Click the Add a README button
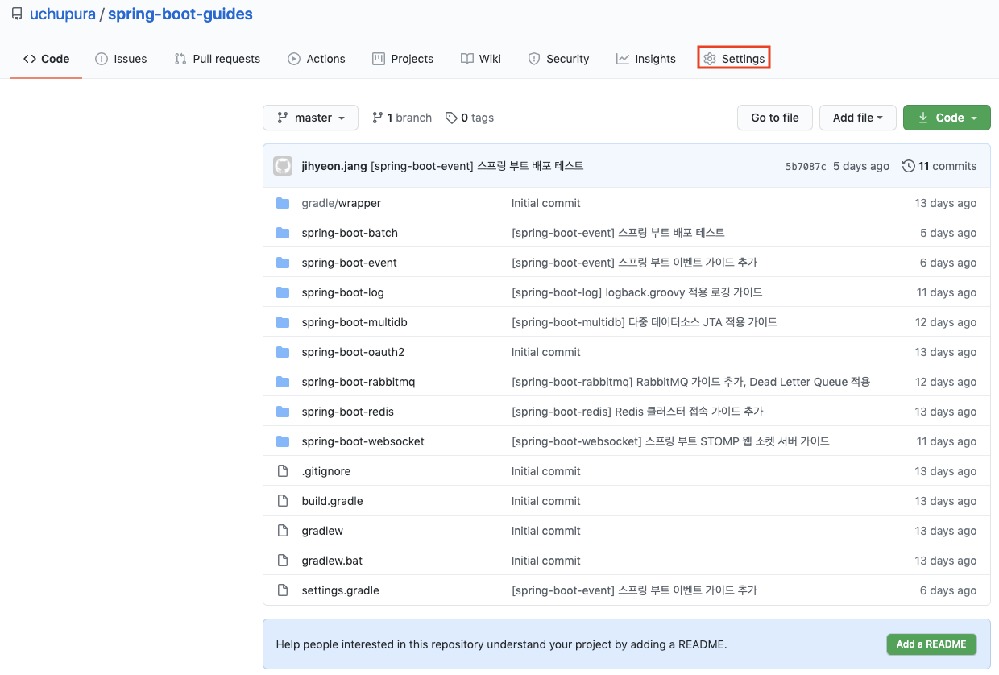 931,644
